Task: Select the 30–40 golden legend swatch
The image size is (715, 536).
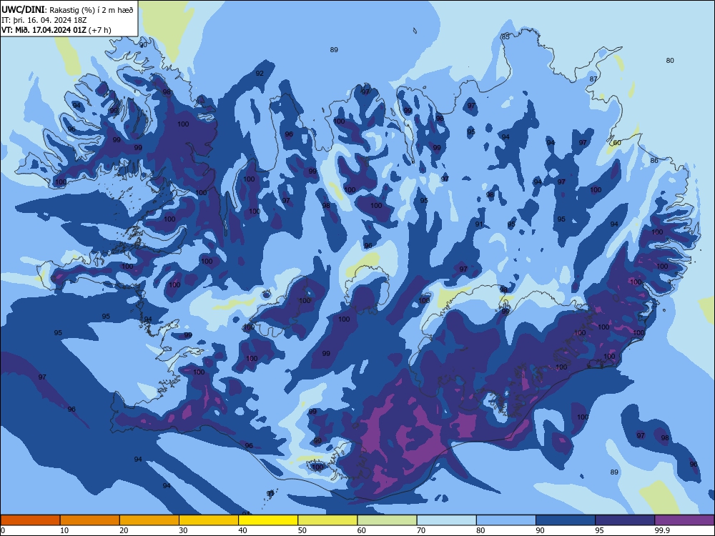Action: tap(209, 520)
